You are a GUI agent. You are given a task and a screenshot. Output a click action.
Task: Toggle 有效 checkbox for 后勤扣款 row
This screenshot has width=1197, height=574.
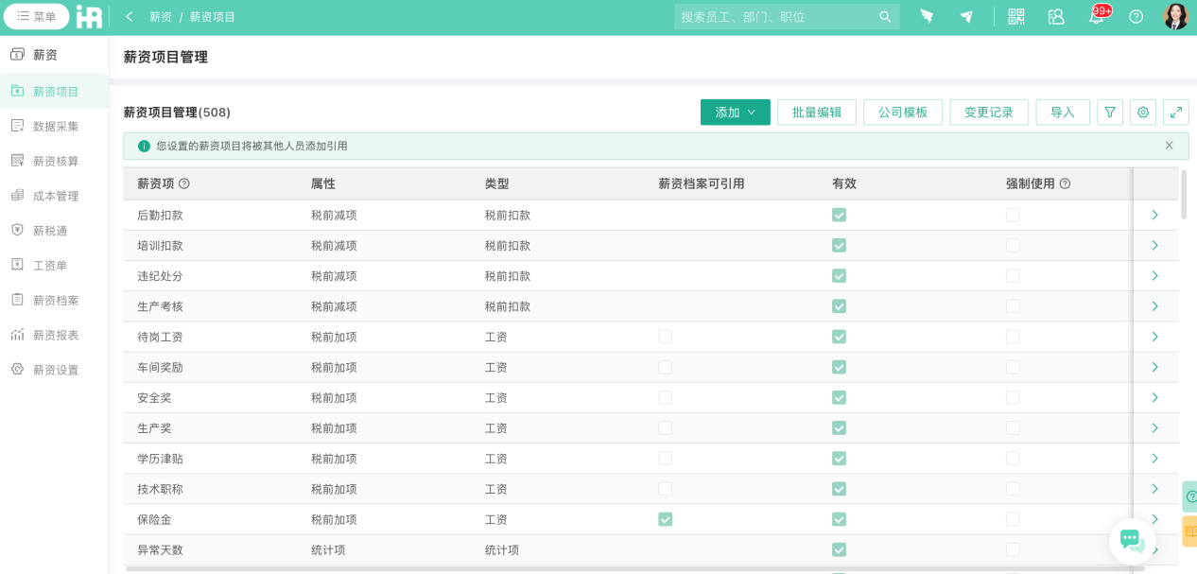pos(839,215)
